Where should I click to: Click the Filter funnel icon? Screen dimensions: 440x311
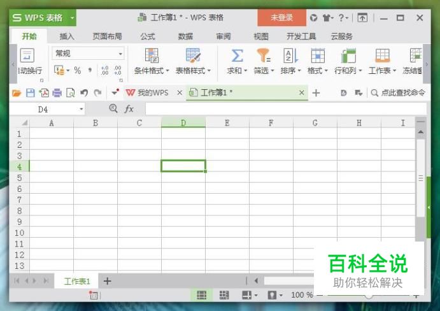264,55
